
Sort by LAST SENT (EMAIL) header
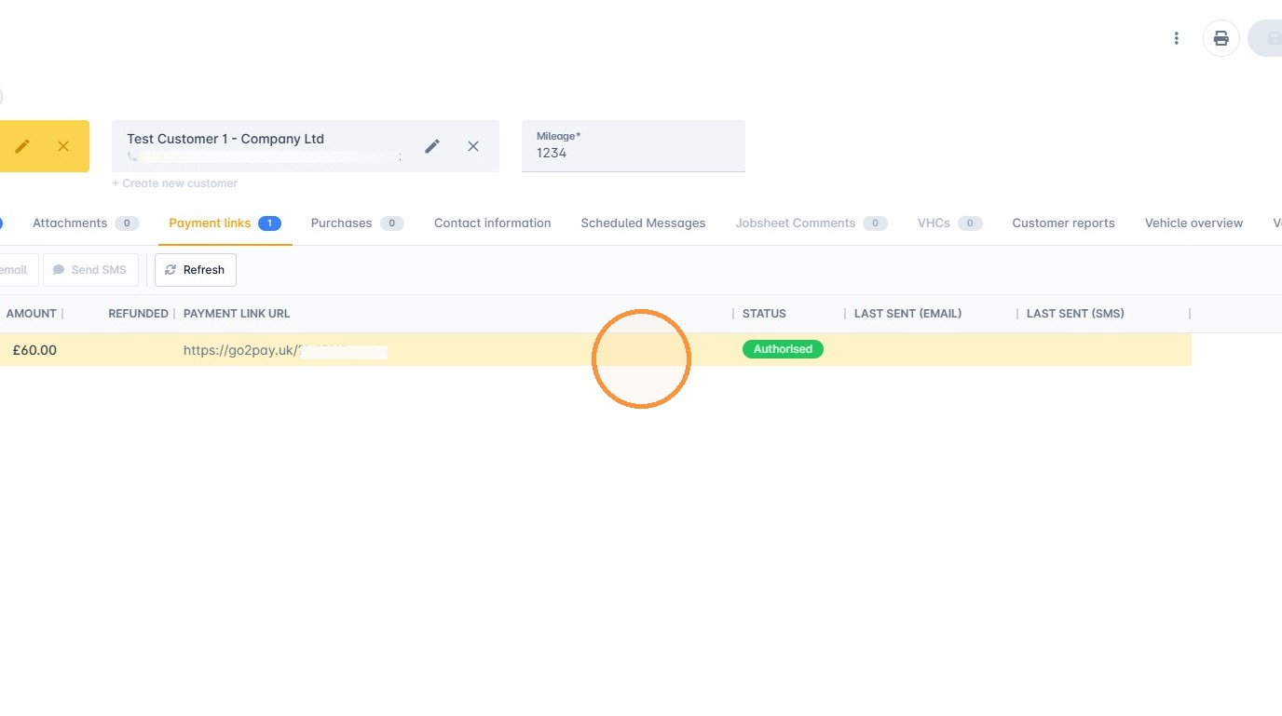coord(907,314)
